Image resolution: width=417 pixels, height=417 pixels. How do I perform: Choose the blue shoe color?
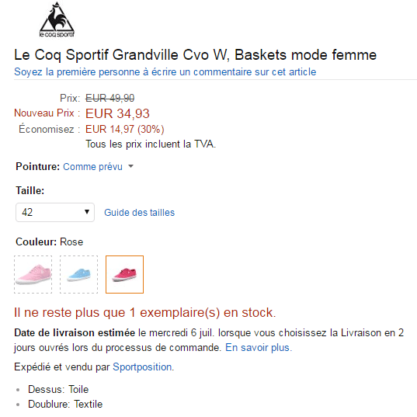point(78,274)
